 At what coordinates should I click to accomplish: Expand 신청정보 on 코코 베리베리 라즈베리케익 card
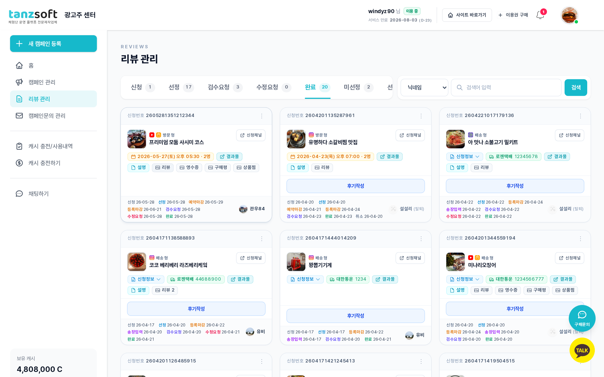(x=146, y=279)
